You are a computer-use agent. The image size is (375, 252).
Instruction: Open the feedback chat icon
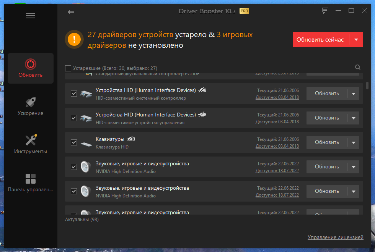(325, 11)
